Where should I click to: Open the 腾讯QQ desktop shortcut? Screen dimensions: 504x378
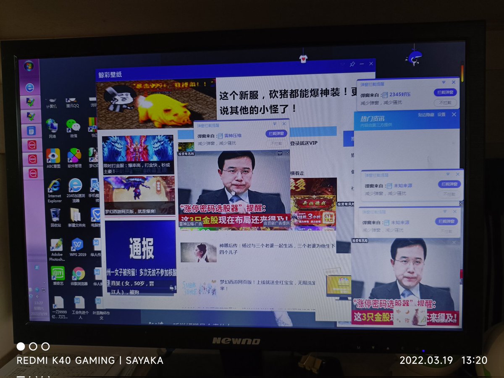73,104
